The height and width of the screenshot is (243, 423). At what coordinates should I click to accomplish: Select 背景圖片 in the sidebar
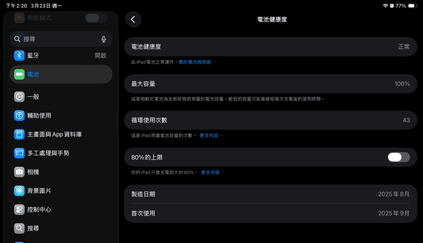pos(61,191)
